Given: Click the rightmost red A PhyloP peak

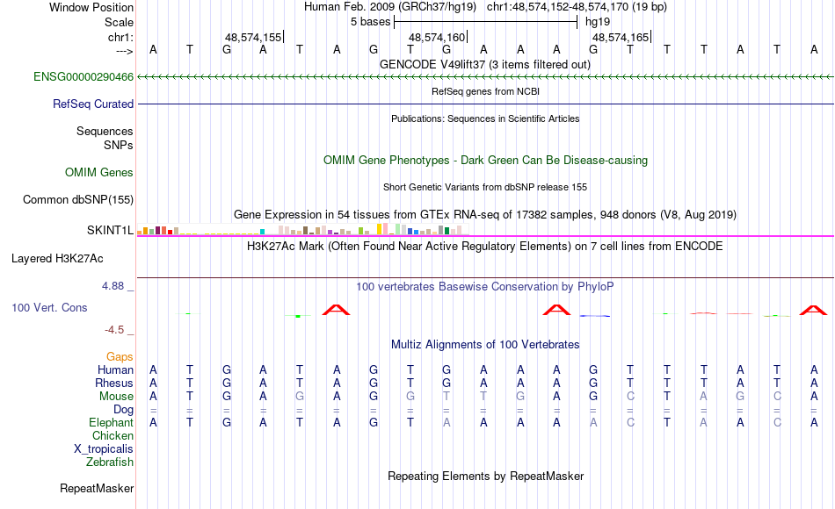Looking at the screenshot, I should pos(813,310).
